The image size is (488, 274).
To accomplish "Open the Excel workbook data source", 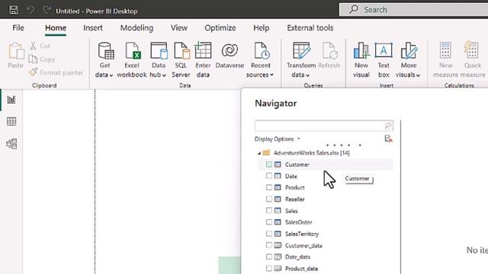I will pos(132,59).
